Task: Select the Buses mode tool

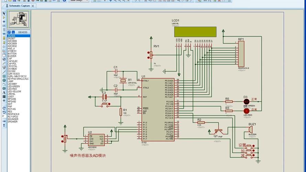Action: [4, 34]
